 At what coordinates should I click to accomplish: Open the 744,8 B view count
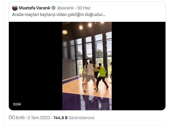(x=60, y=118)
